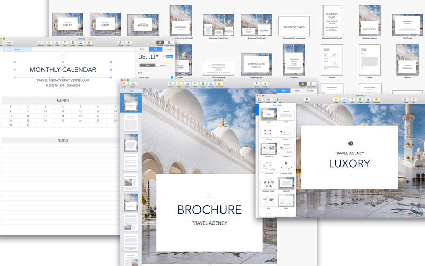Click image placeholder icon on brochure page corner
The image size is (425, 266).
(274, 260)
